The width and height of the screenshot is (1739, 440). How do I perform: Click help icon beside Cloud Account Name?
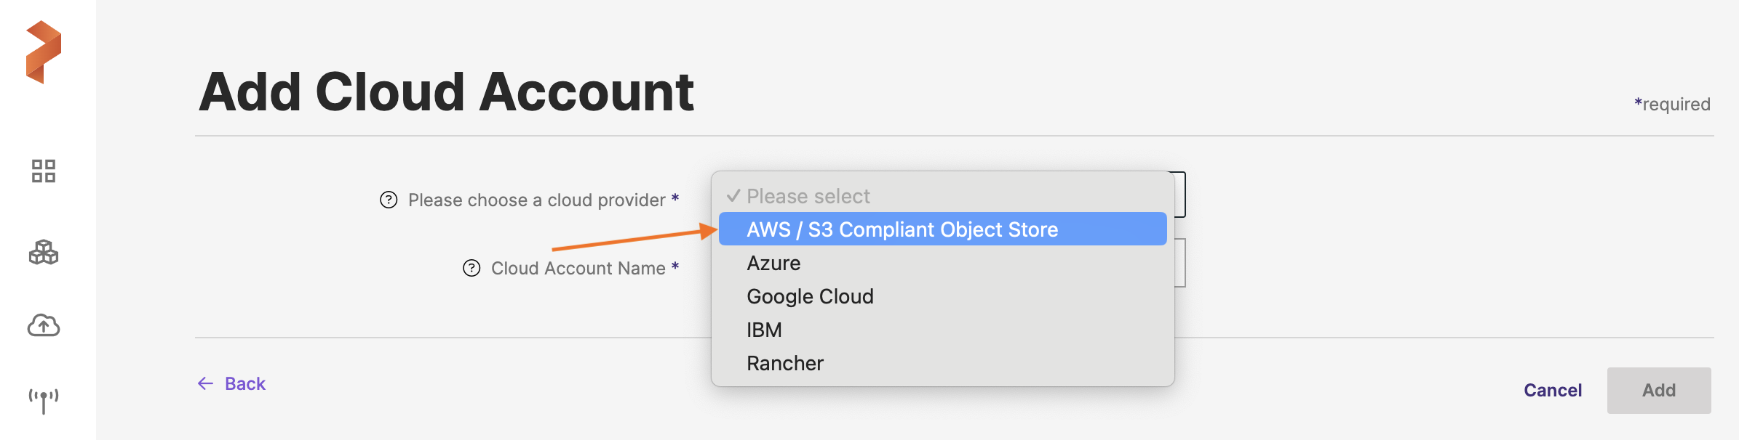tap(471, 268)
